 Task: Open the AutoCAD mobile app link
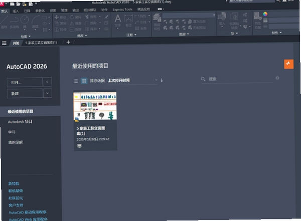pos(28,212)
